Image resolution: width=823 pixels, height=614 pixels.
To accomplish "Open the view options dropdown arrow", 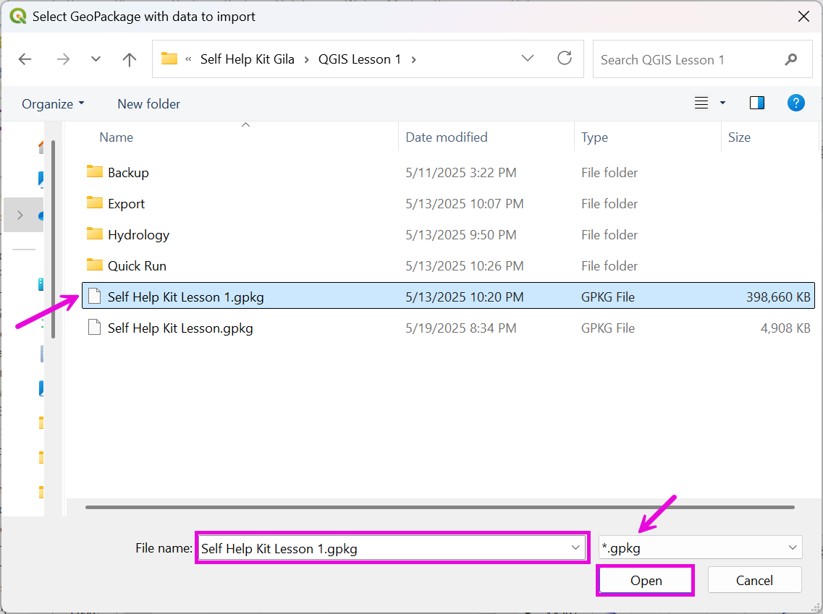I will 722,103.
